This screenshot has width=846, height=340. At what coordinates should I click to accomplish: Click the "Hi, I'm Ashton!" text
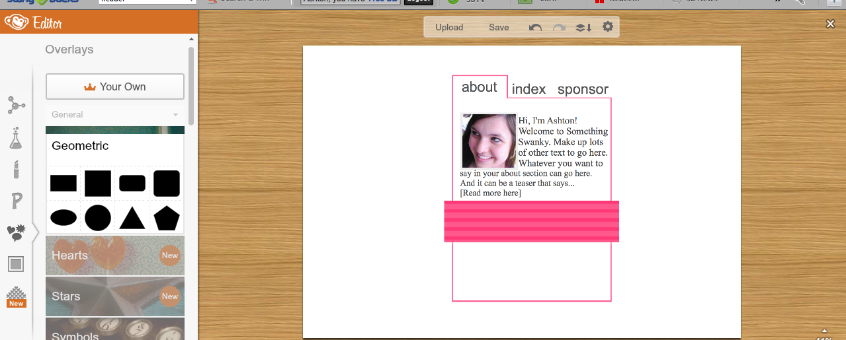548,120
